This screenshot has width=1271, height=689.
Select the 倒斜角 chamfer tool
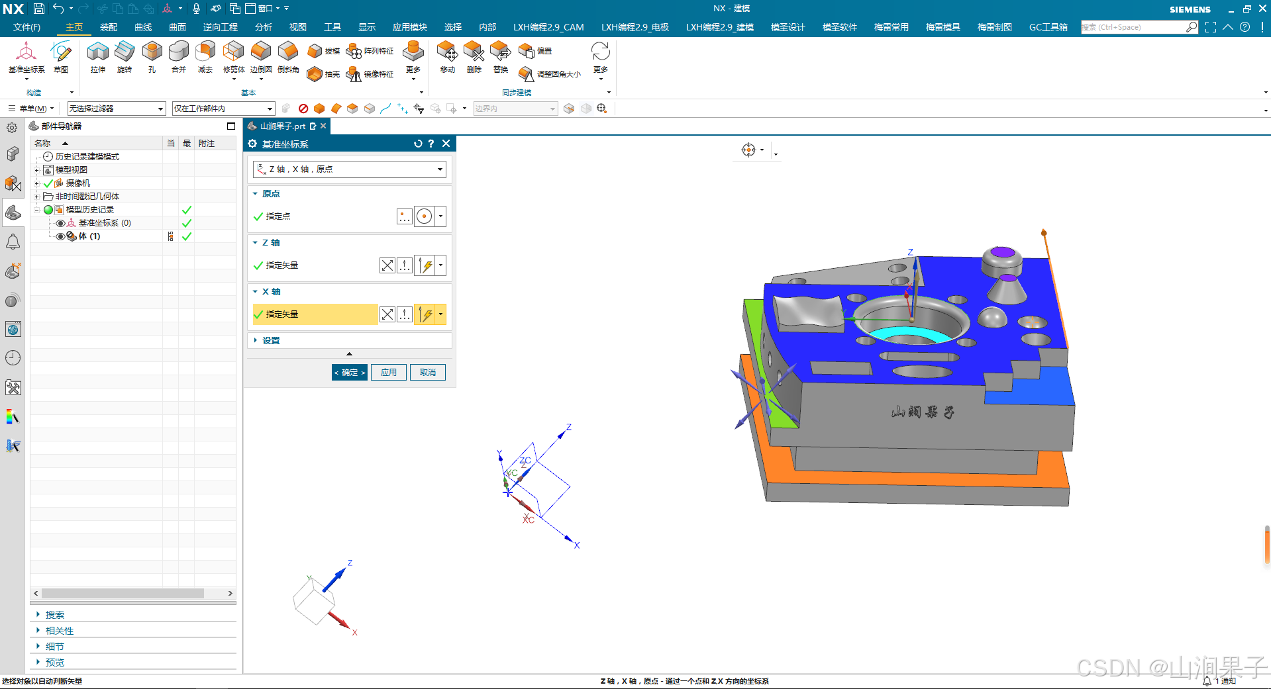(x=288, y=57)
